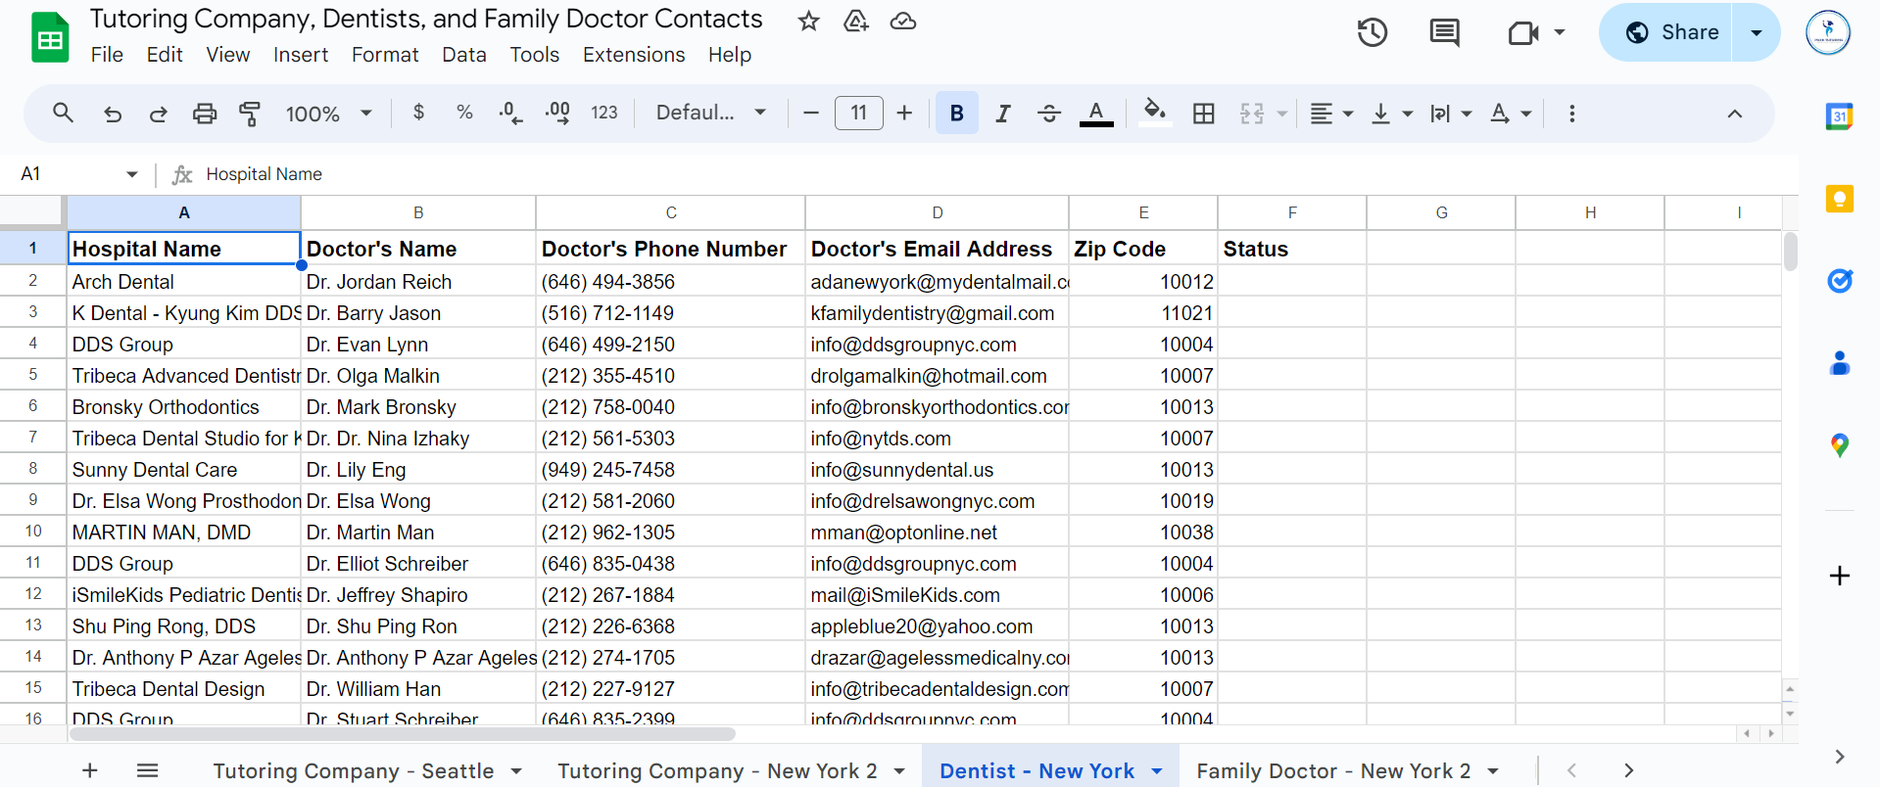The width and height of the screenshot is (1880, 787).
Task: Toggle bold formatting button
Action: [956, 114]
